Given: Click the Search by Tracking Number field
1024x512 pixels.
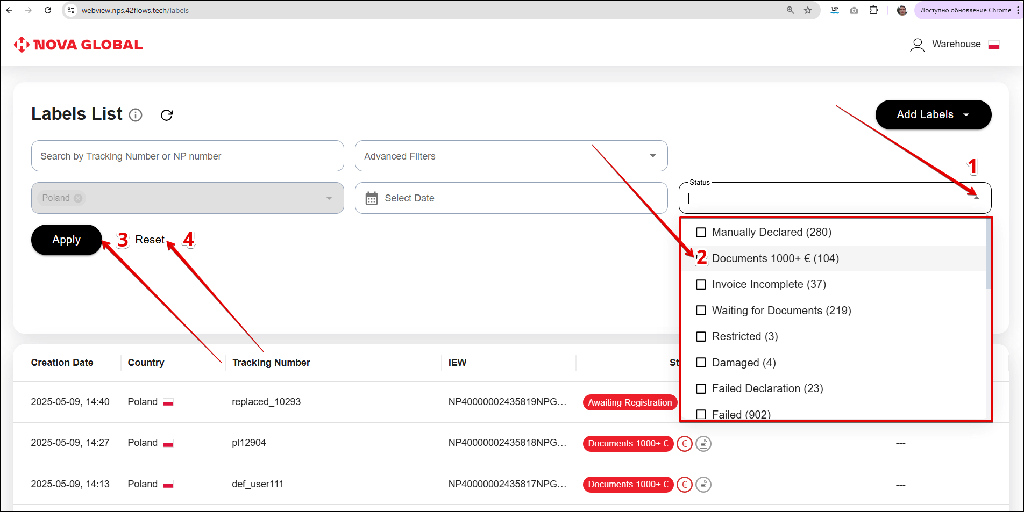Looking at the screenshot, I should coord(187,156).
